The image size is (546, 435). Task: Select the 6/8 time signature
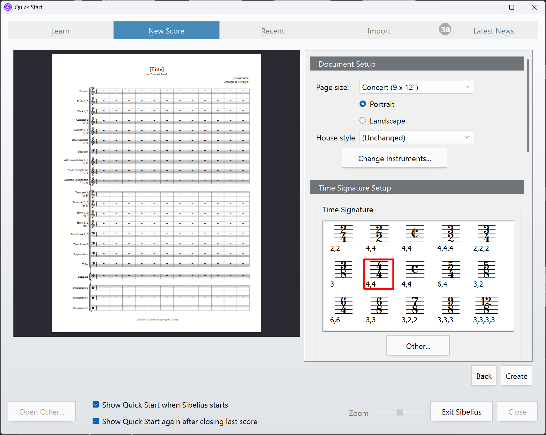point(379,305)
